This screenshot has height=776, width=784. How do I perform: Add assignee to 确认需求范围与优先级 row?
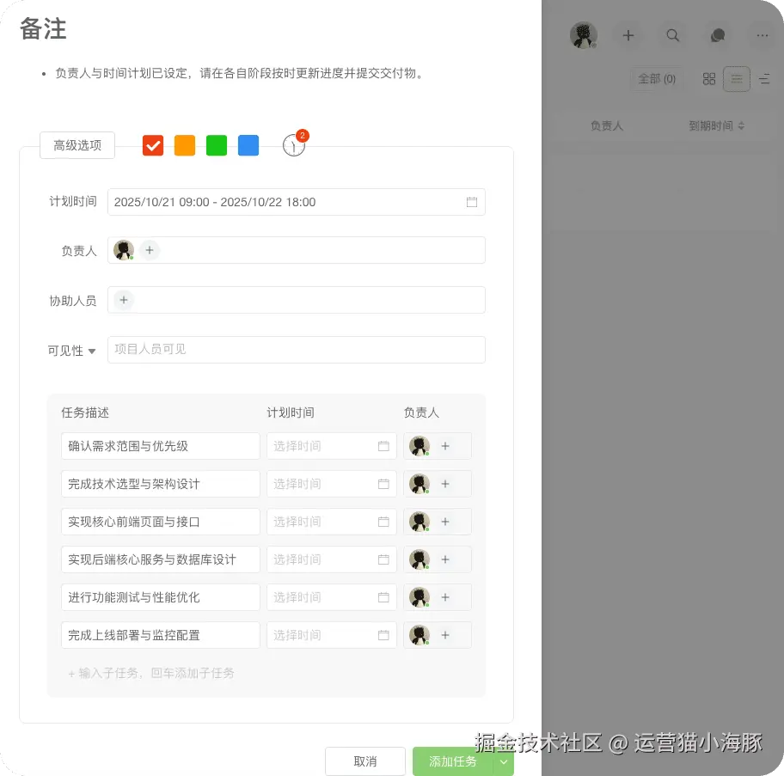[x=445, y=446]
